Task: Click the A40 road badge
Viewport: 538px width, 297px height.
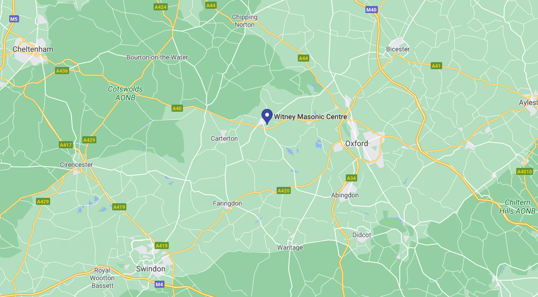Action: 177,108
